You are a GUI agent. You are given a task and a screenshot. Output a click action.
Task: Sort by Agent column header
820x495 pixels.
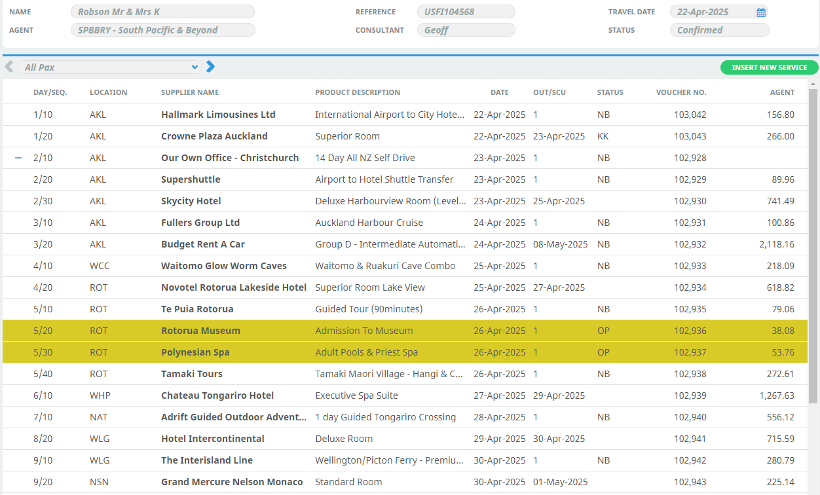782,92
